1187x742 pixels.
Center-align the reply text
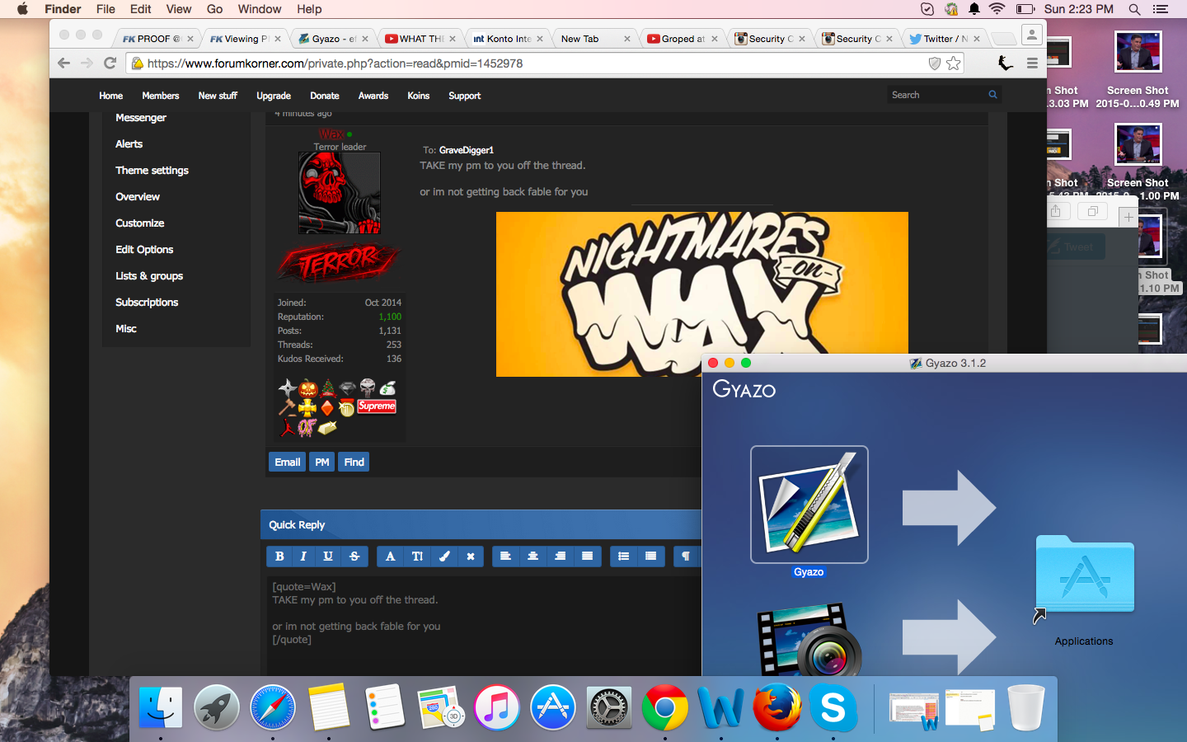tap(533, 556)
